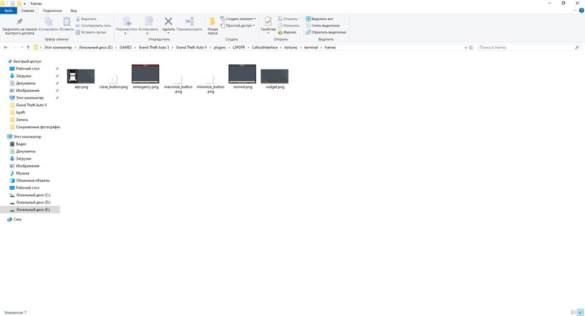The width and height of the screenshot is (585, 316).
Task: Click Изменить (Edit) in the ribbon
Action: (288, 25)
